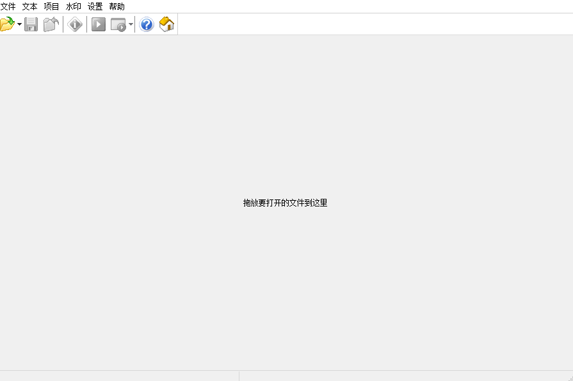Image resolution: width=573 pixels, height=381 pixels.
Task: Visit homepage using the house toolbar icon
Action: [x=166, y=24]
